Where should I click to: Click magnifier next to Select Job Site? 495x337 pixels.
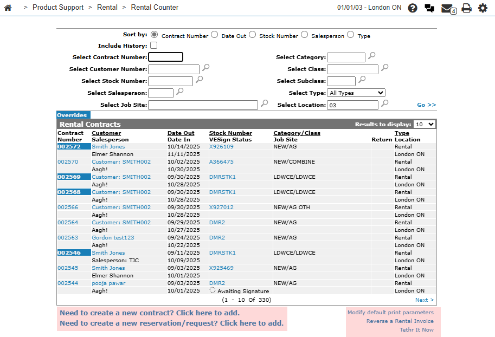tap(265, 103)
